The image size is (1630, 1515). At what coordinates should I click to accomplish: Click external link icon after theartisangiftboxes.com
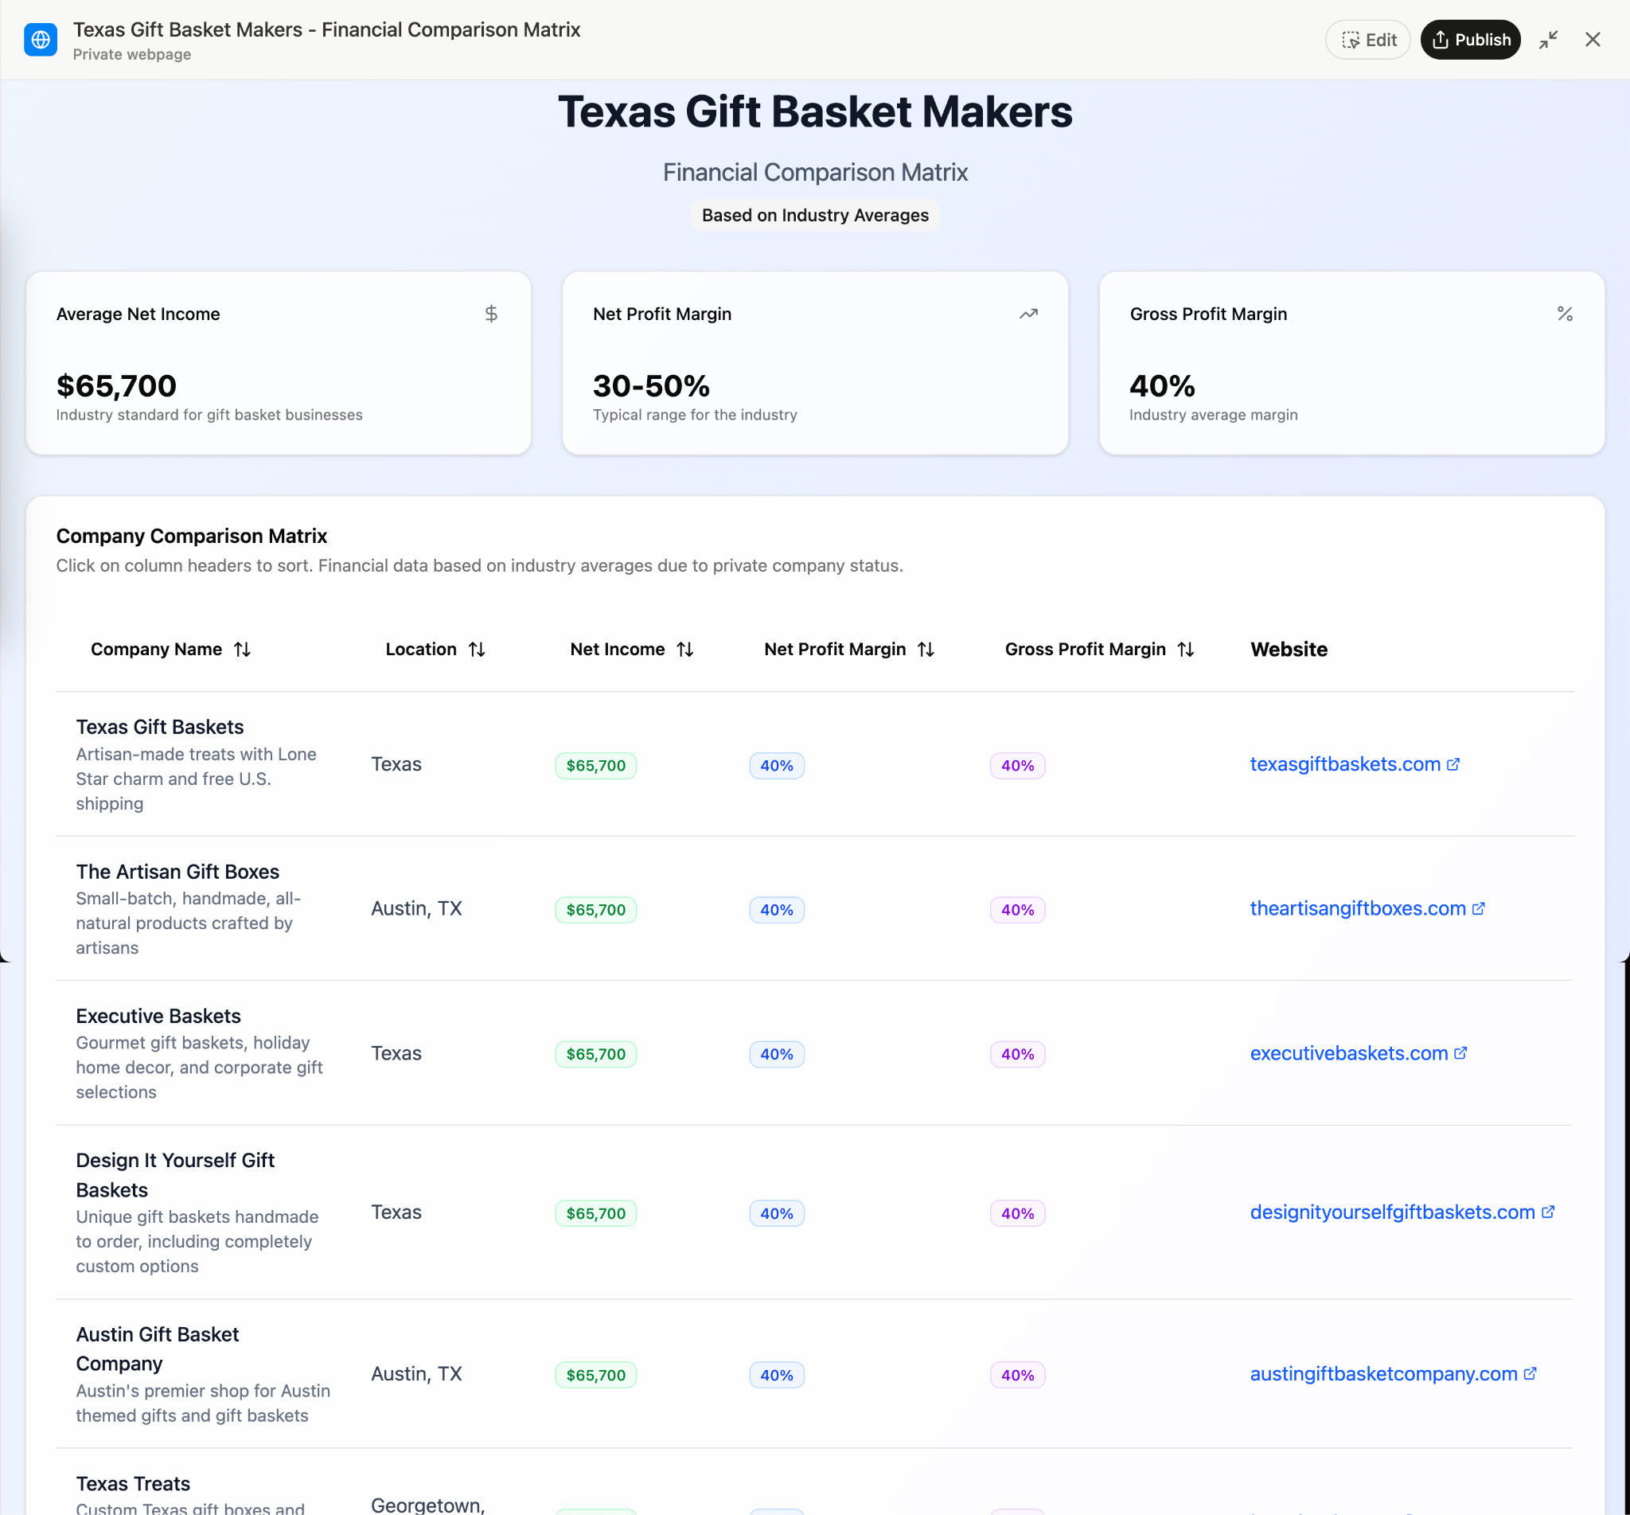pos(1479,908)
